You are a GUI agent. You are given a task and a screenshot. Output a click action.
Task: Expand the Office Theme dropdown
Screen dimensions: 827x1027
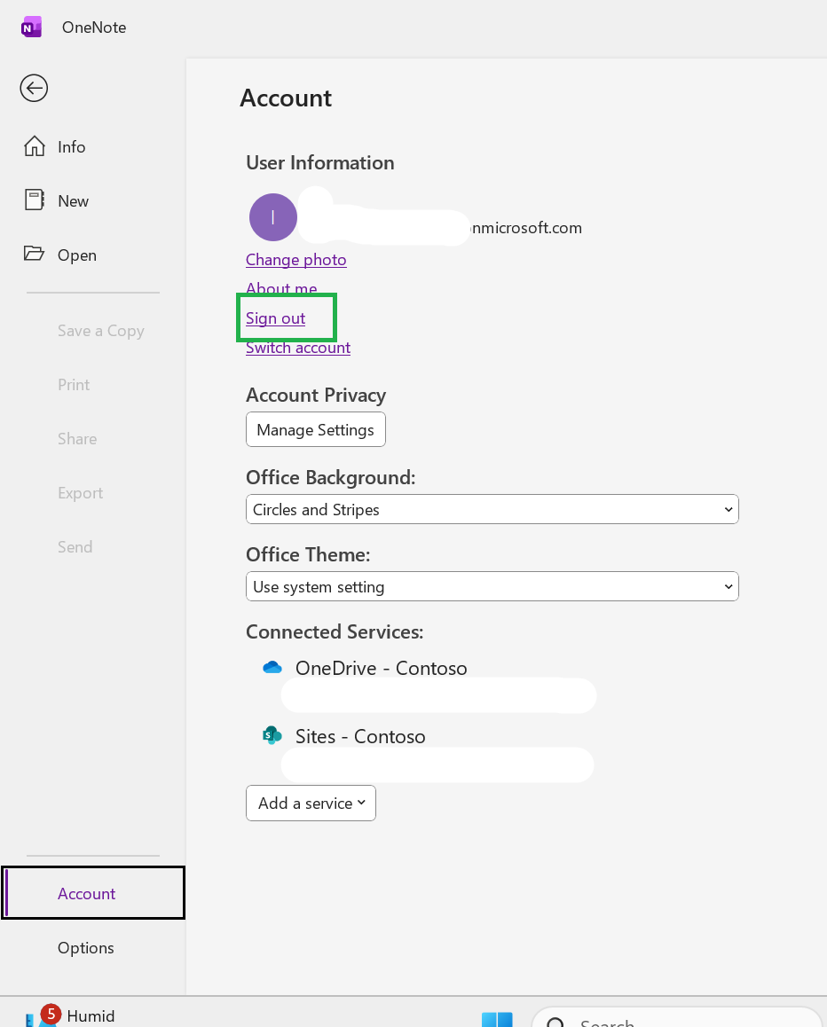click(x=492, y=587)
